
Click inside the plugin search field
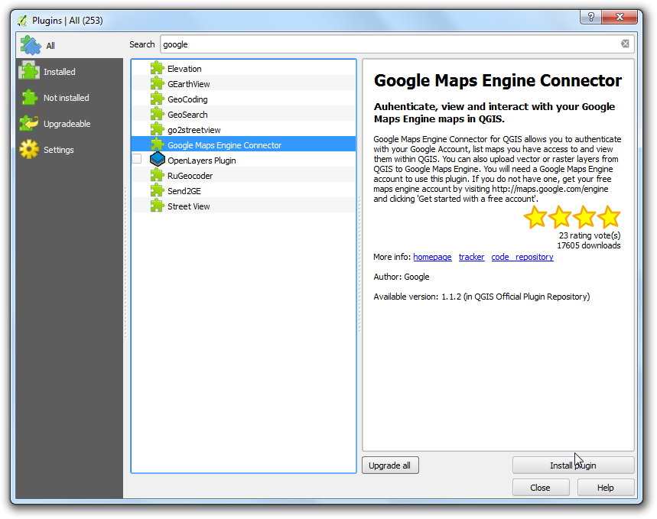point(390,44)
